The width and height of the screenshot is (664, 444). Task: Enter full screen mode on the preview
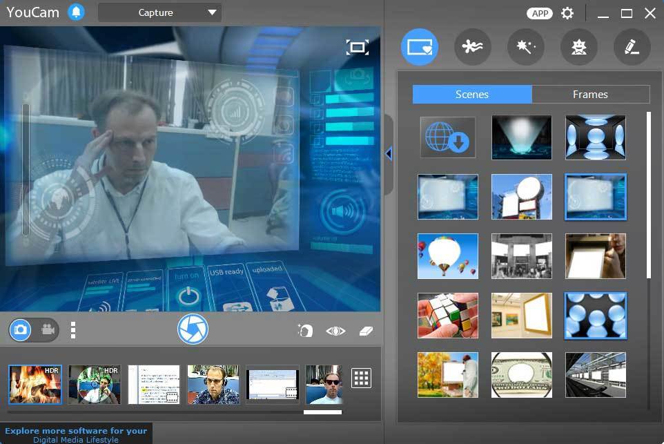pyautogui.click(x=358, y=47)
